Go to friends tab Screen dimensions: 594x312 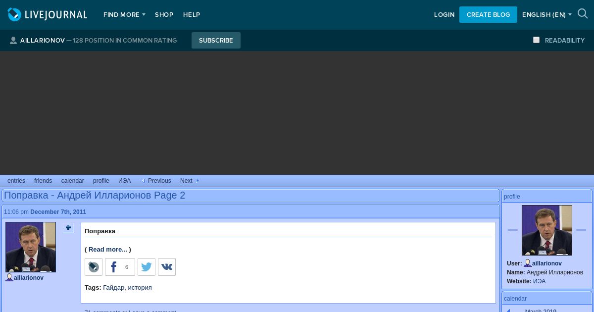43,181
